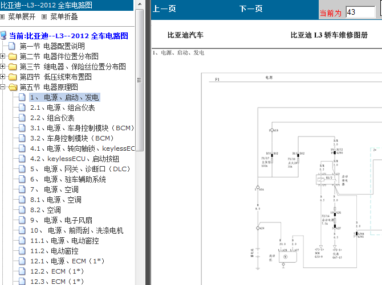Click the page icon of 8.1、电源、空调
Image resolution: width=382 pixels, height=285 pixels.
click(22, 200)
